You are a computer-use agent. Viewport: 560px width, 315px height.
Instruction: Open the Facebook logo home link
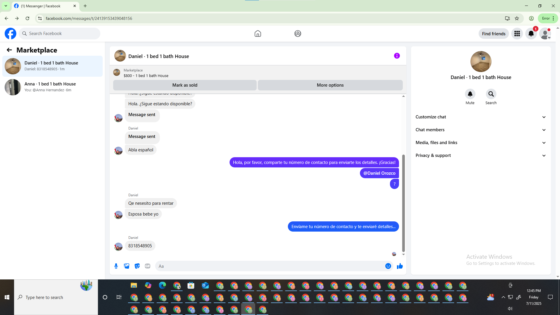tap(10, 34)
